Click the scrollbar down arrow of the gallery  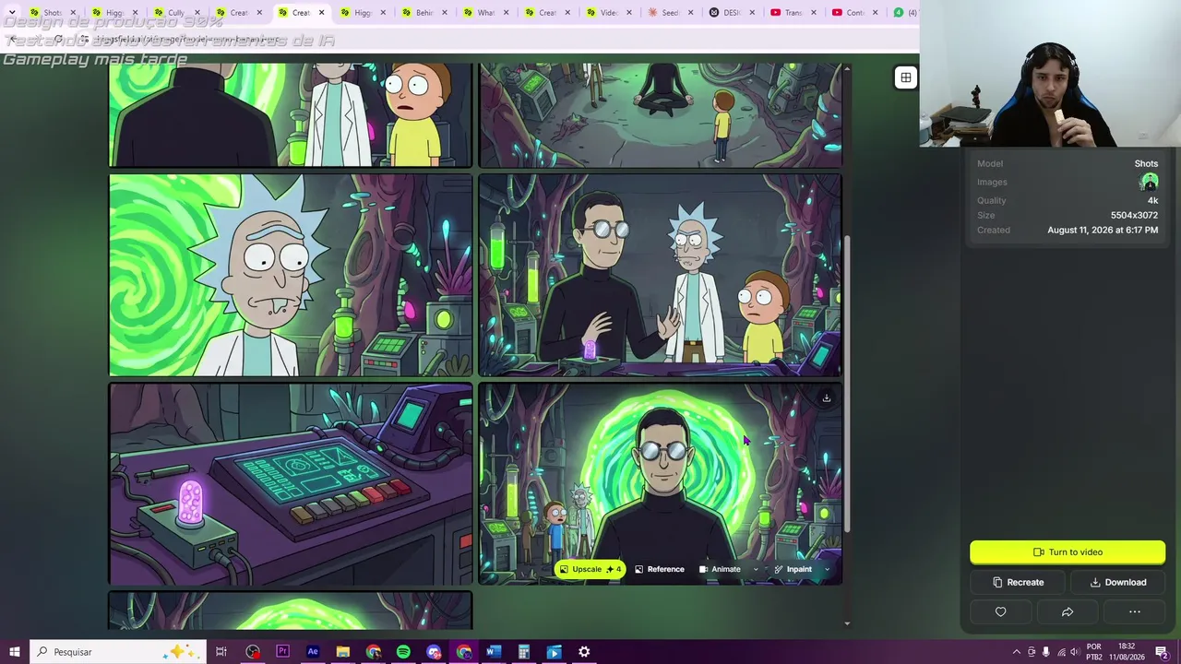848,623
